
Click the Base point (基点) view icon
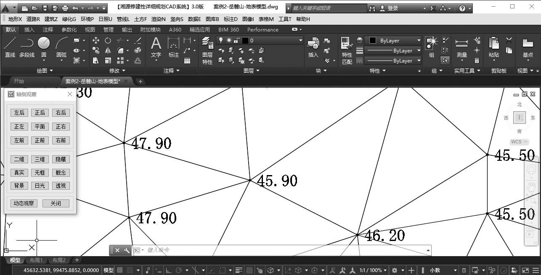point(528,47)
